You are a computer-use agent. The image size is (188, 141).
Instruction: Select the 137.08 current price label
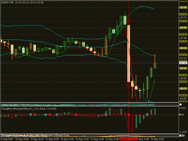click(x=183, y=63)
